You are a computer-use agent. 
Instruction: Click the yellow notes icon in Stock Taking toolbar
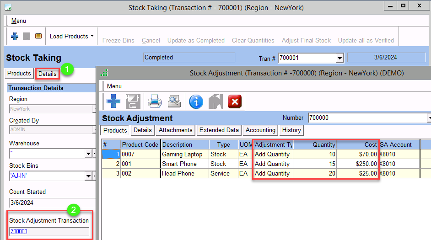[38, 36]
